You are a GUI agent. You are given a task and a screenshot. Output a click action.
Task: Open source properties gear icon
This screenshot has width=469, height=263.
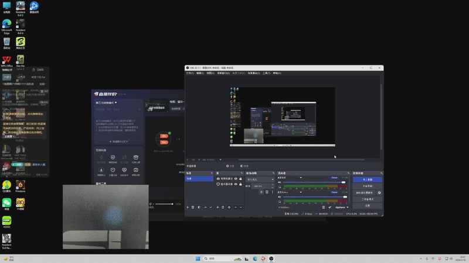(229, 207)
